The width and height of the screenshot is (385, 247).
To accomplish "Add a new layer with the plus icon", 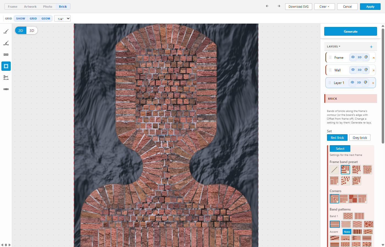I will 371,47.
